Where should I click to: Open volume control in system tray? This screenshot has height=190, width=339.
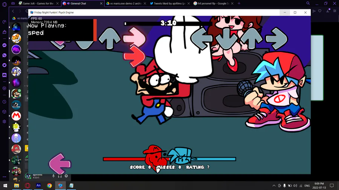click(295, 186)
